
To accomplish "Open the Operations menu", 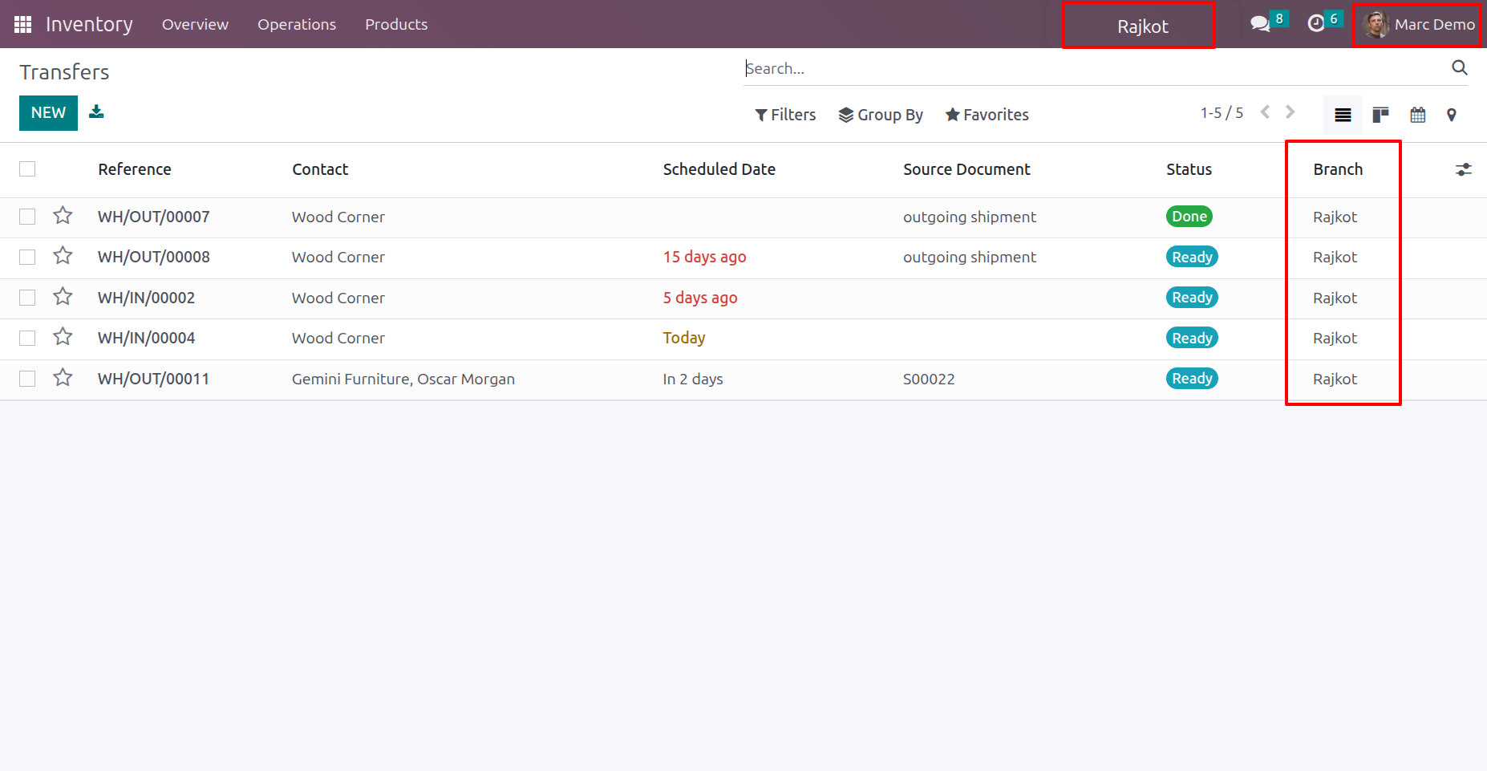I will [x=297, y=24].
